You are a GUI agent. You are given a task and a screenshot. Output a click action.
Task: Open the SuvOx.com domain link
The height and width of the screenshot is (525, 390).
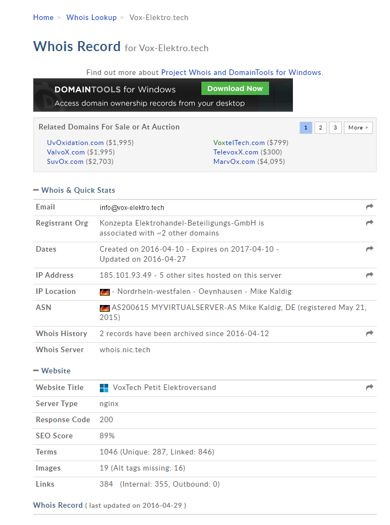[65, 161]
